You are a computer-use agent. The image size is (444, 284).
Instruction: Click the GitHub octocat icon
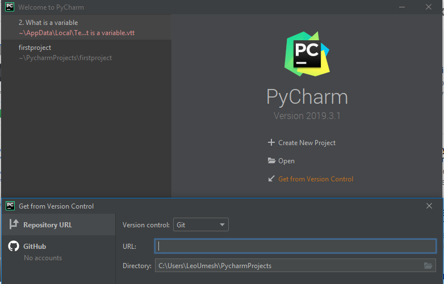coord(13,246)
